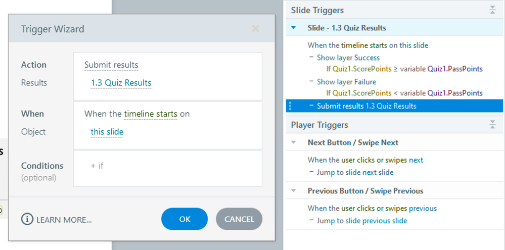Change the timeline starts event

tap(151, 114)
